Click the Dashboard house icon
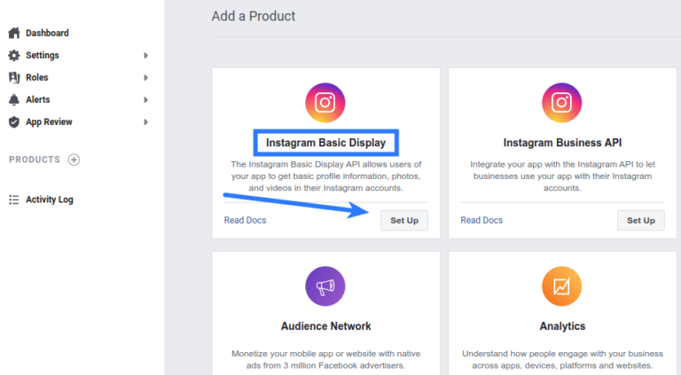The image size is (681, 375). pos(13,34)
